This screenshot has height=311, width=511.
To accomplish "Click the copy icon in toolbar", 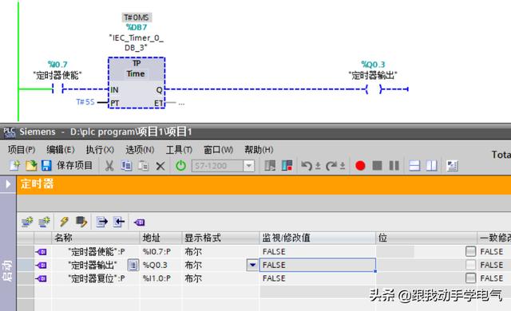I will coord(126,166).
